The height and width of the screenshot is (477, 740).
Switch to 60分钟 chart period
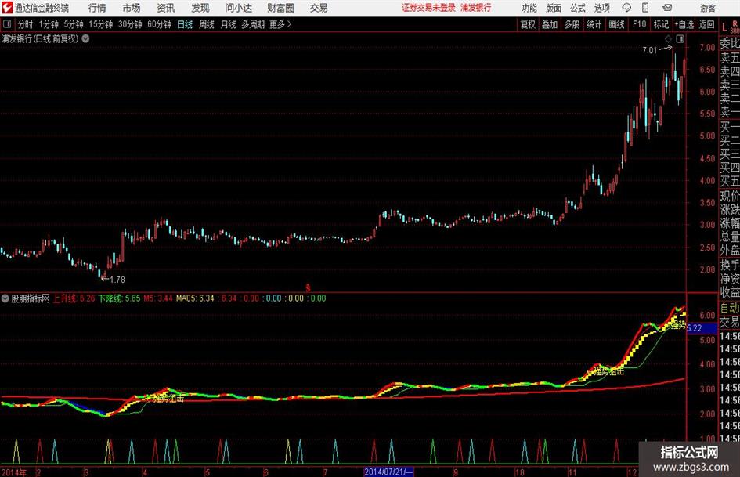[x=160, y=24]
